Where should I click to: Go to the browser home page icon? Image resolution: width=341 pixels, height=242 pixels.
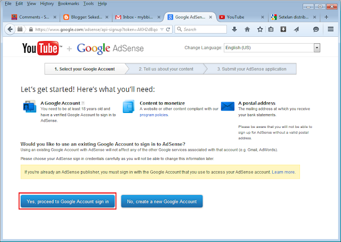[x=247, y=29]
